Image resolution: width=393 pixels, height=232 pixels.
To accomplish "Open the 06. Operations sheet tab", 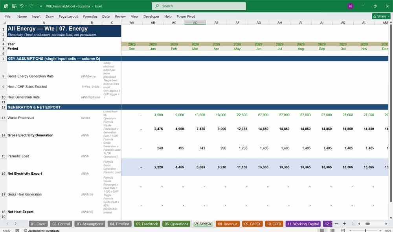I will 176,224.
